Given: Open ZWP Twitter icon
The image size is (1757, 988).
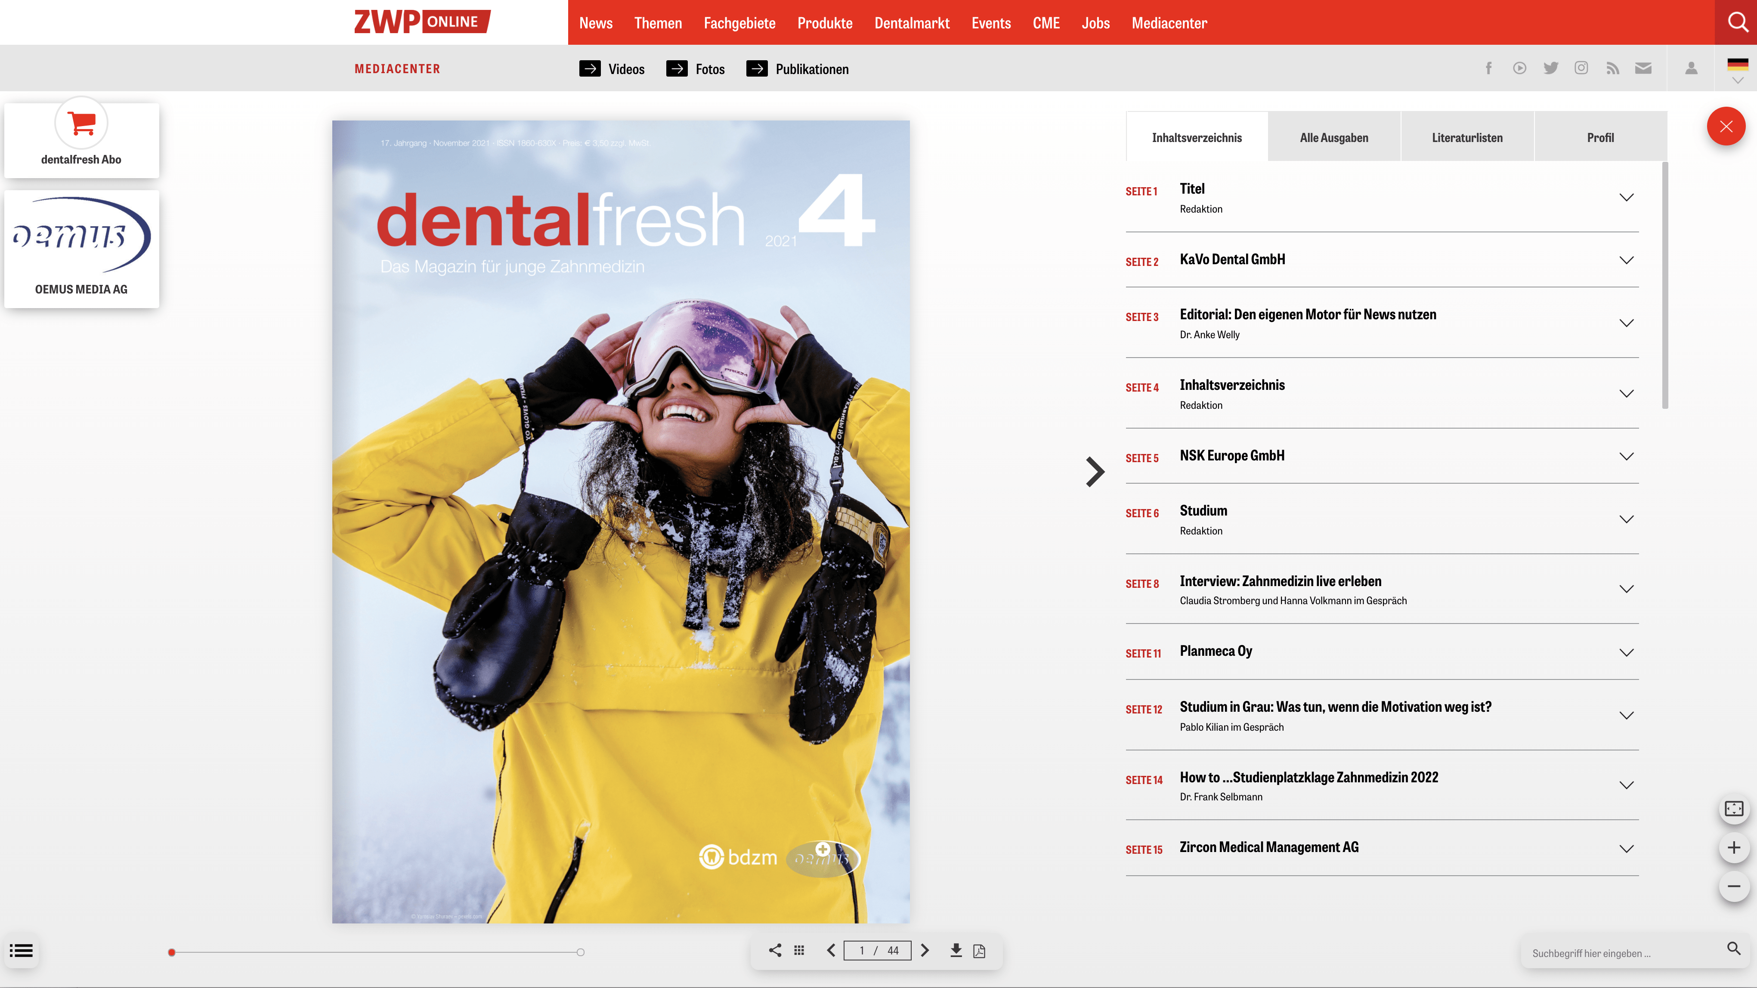Looking at the screenshot, I should point(1550,68).
